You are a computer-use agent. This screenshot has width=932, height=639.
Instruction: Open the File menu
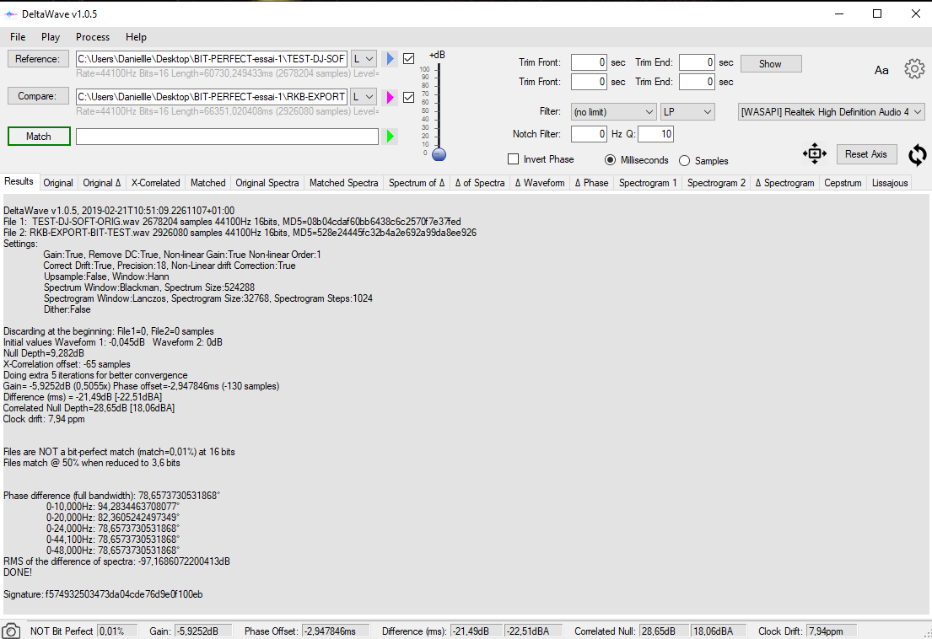[x=18, y=37]
